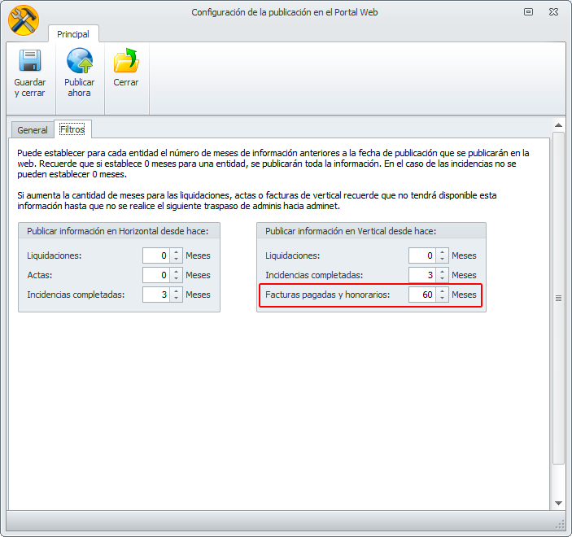
Task: Increase Horizontal Incidencias completadas months
Action: click(x=177, y=291)
